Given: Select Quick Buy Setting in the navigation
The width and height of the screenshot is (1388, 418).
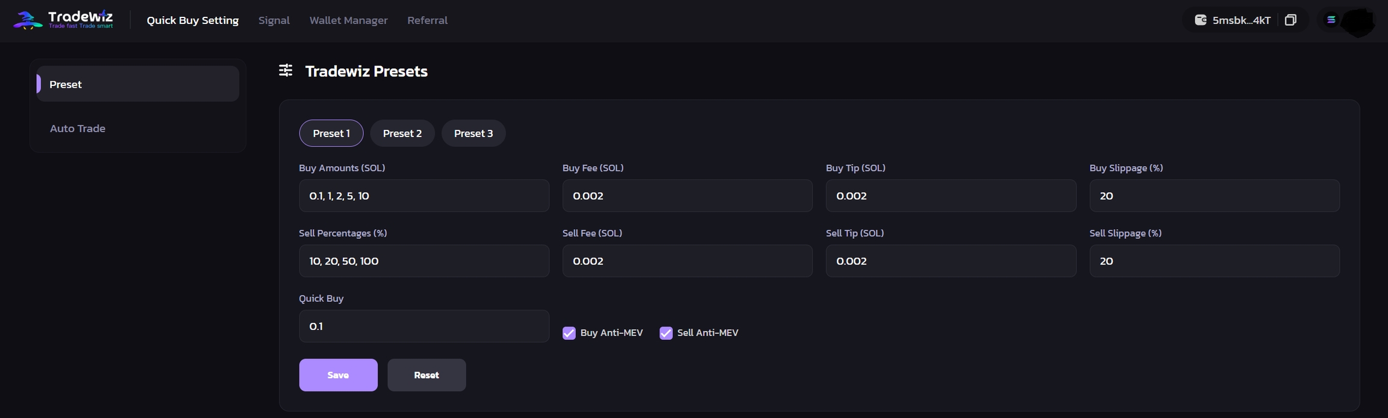Looking at the screenshot, I should pyautogui.click(x=193, y=20).
